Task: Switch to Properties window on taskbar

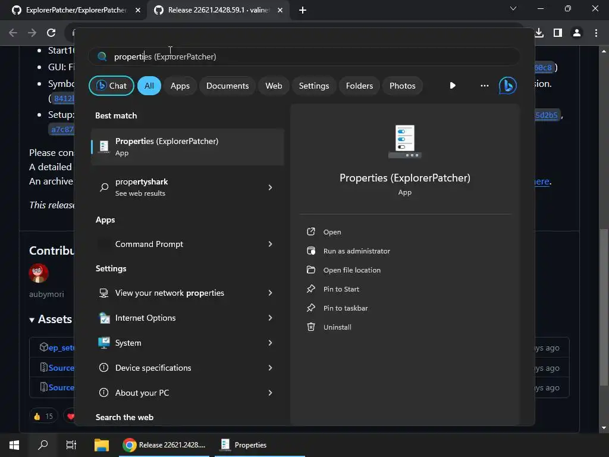Action: (x=259, y=445)
